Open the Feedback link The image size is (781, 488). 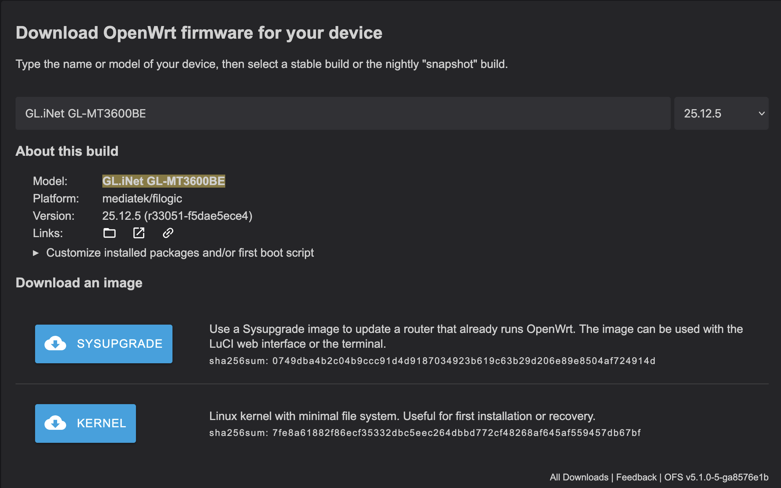(636, 477)
